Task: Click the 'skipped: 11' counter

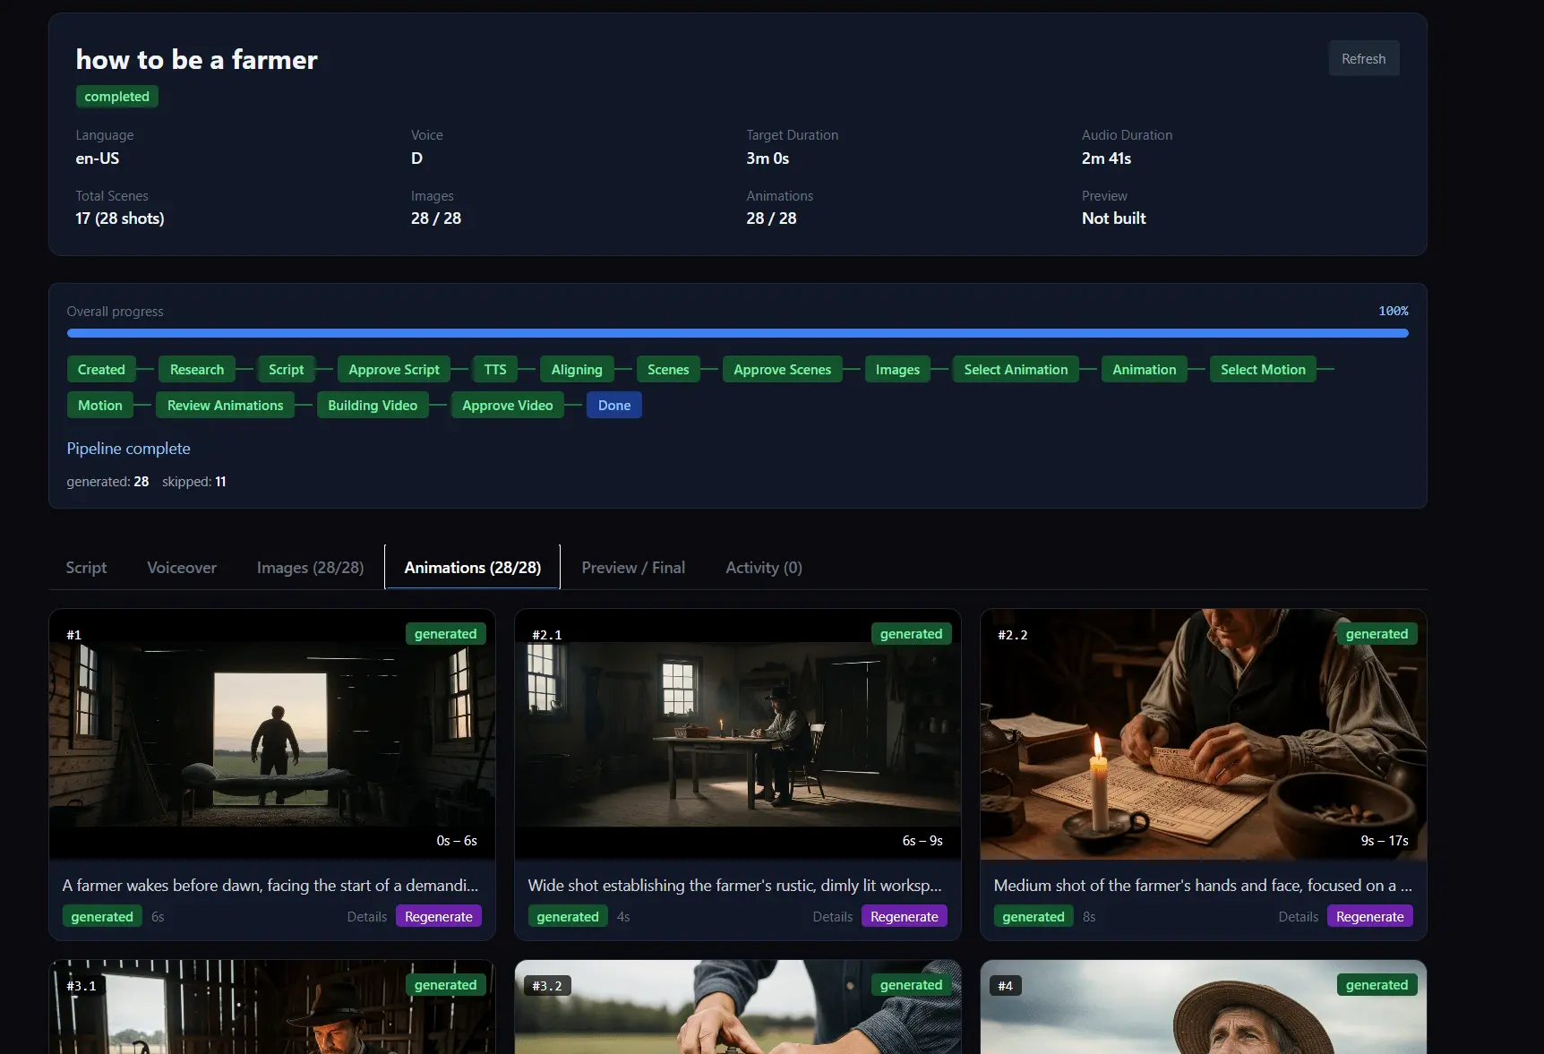Action: click(x=194, y=482)
